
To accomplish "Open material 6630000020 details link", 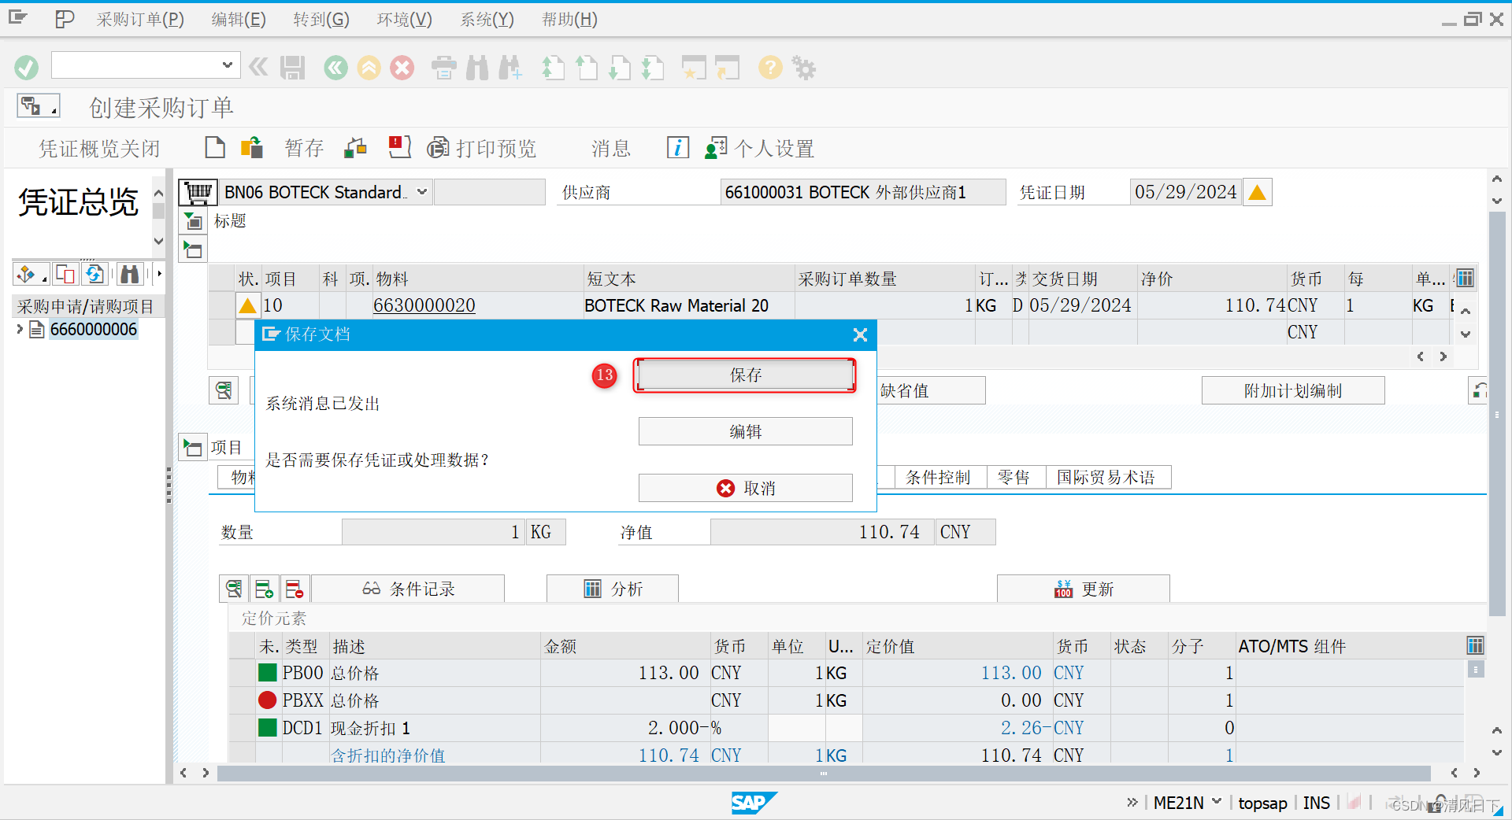I will point(424,305).
